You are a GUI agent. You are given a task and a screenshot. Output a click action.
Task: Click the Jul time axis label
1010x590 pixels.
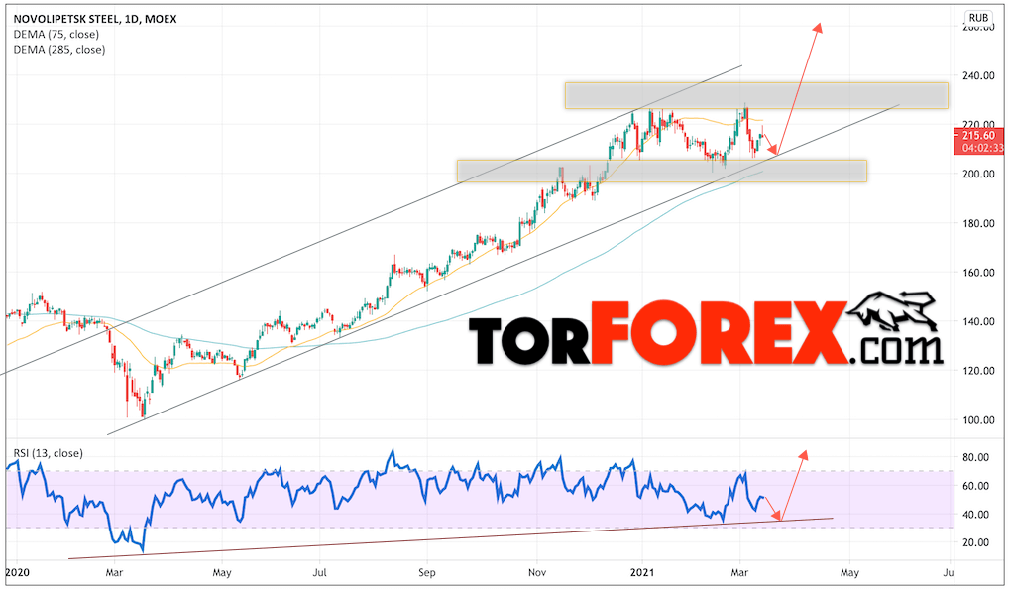319,572
